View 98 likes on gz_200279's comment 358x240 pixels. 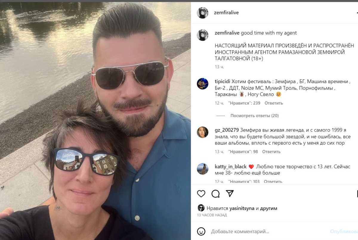pos(243,152)
